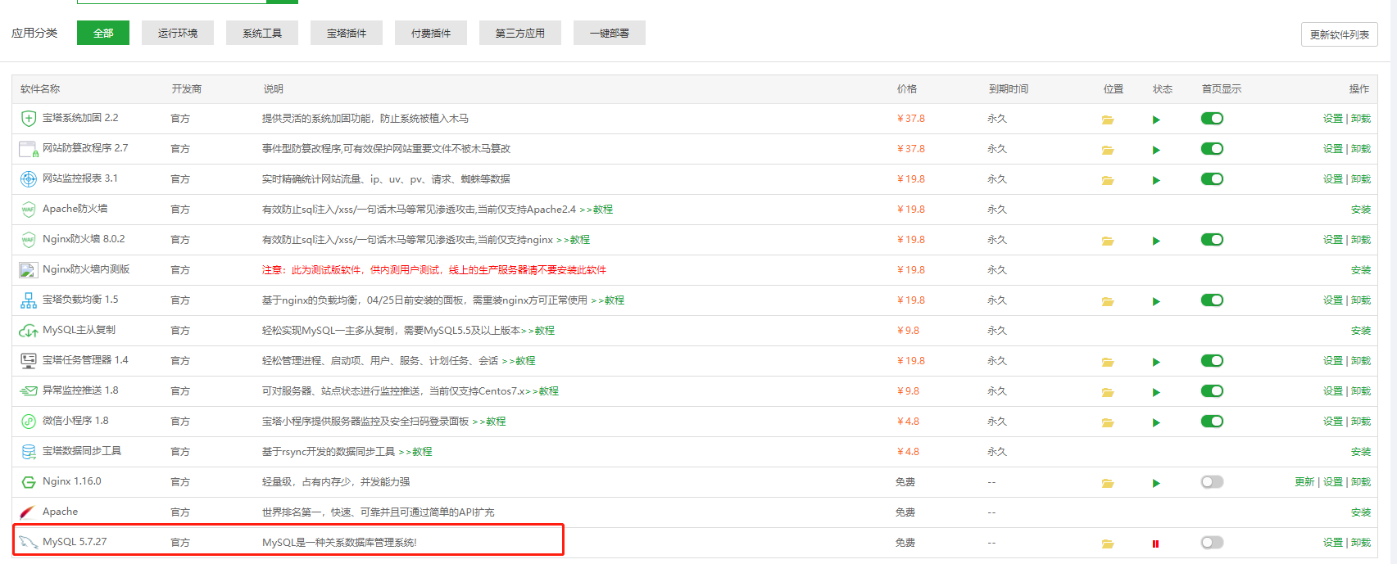This screenshot has height=564, width=1397.
Task: Disable homepage display for 宝塔系统加固 2.2
Action: pyautogui.click(x=1212, y=119)
